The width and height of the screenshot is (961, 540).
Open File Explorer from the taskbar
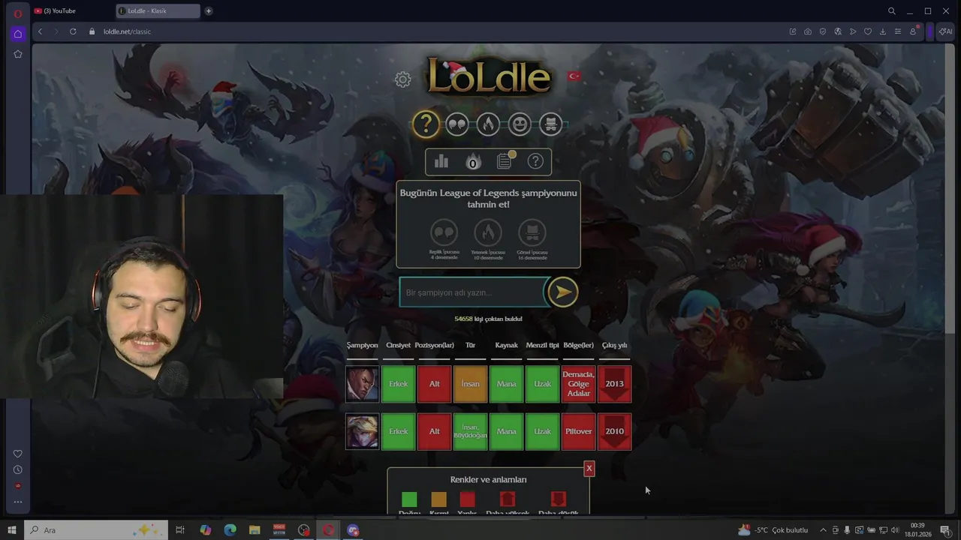[x=255, y=530]
